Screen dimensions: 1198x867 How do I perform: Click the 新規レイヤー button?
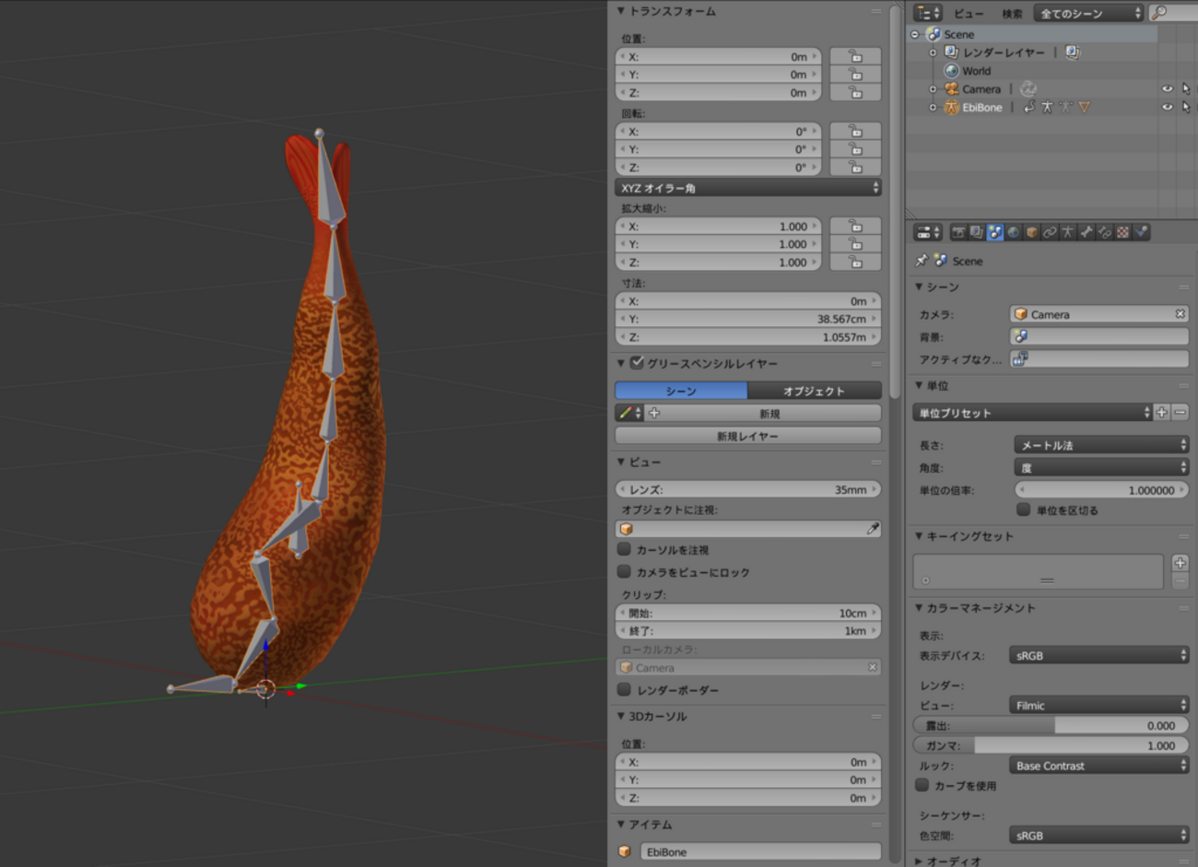coord(747,436)
